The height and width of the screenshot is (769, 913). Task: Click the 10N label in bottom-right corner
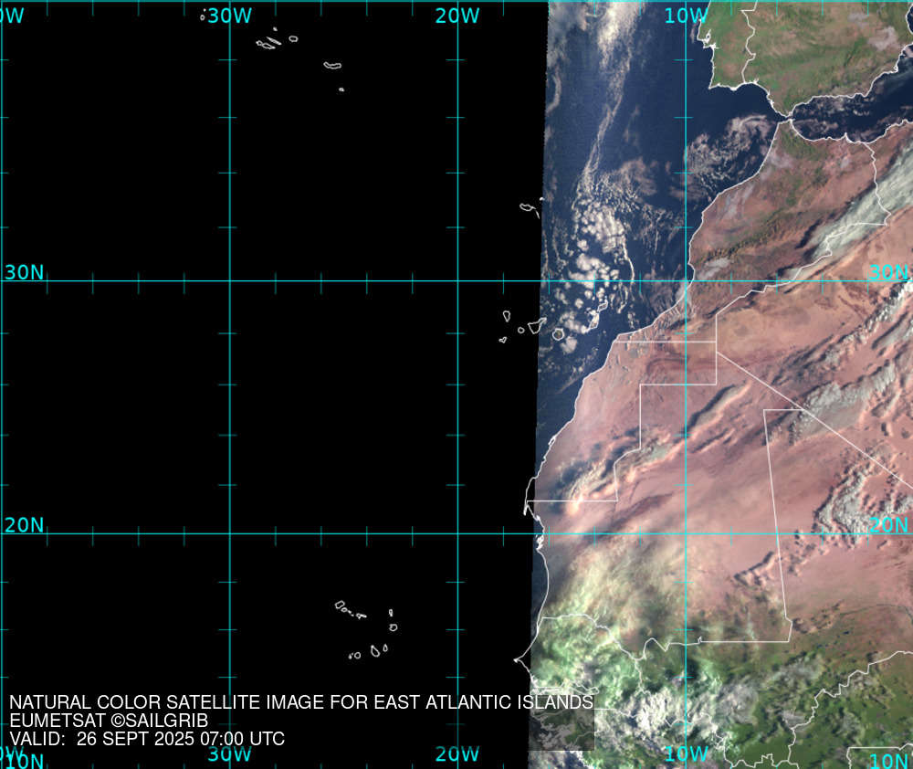click(887, 761)
